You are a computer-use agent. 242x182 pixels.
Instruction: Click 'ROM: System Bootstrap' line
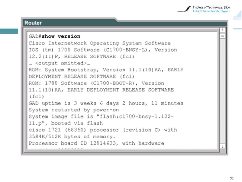[x=106, y=70]
